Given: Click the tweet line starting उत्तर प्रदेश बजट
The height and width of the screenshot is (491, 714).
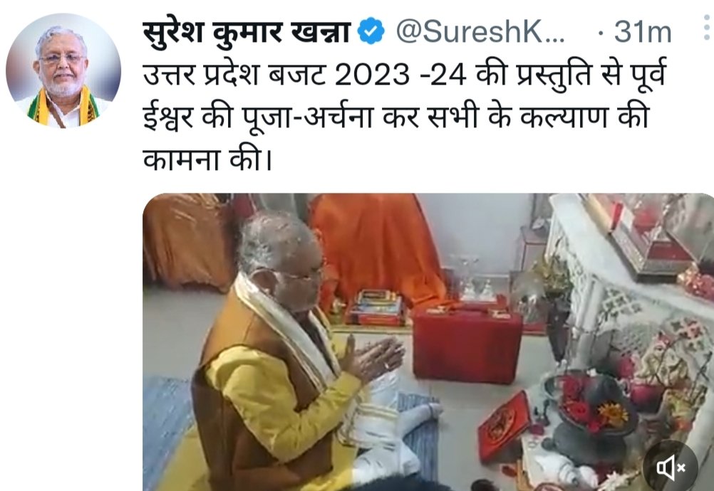Looking at the screenshot, I should [x=404, y=75].
